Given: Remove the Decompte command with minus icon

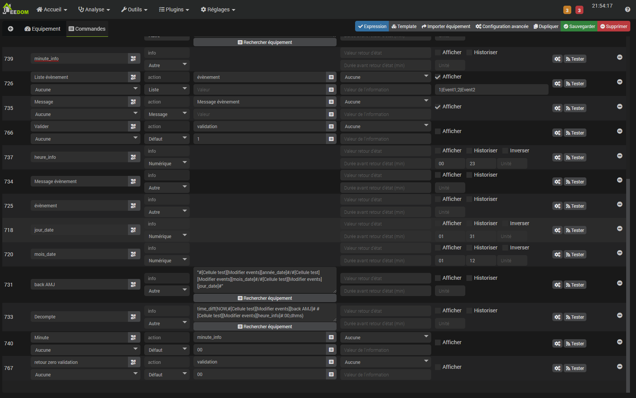Looking at the screenshot, I should (620, 315).
